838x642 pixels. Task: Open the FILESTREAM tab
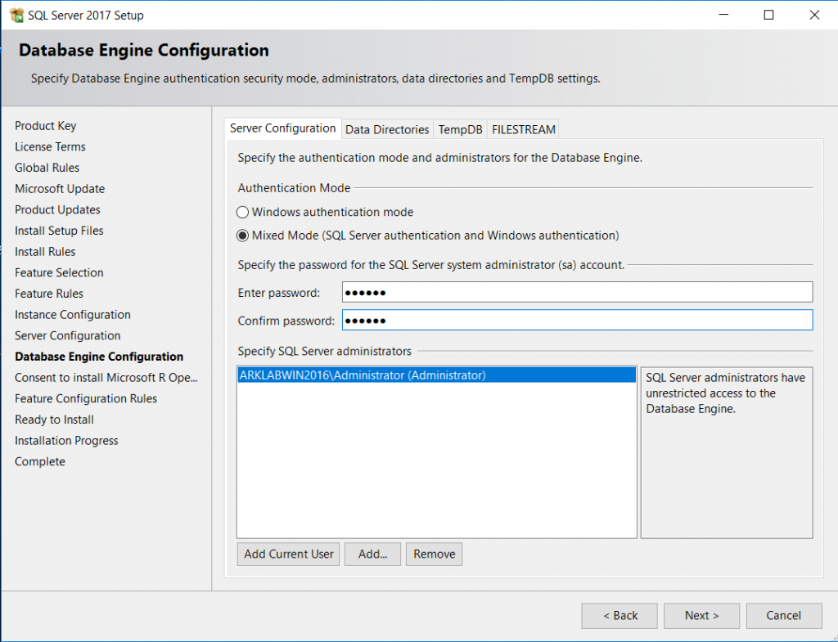point(523,129)
